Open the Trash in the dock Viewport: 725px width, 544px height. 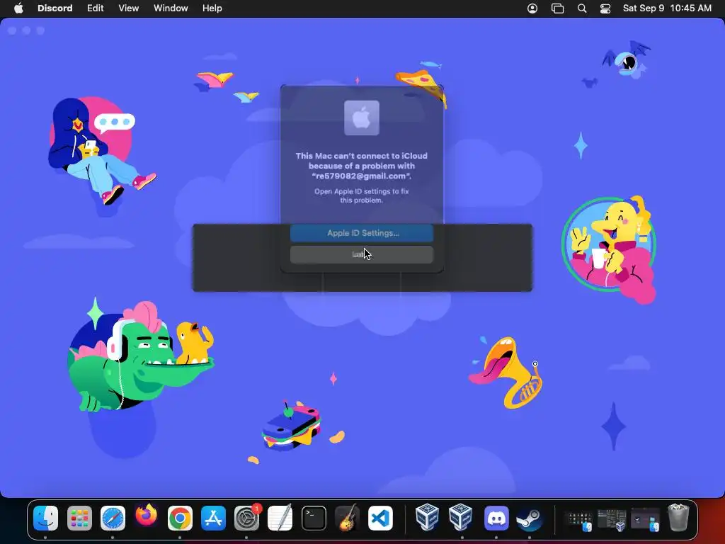678,518
